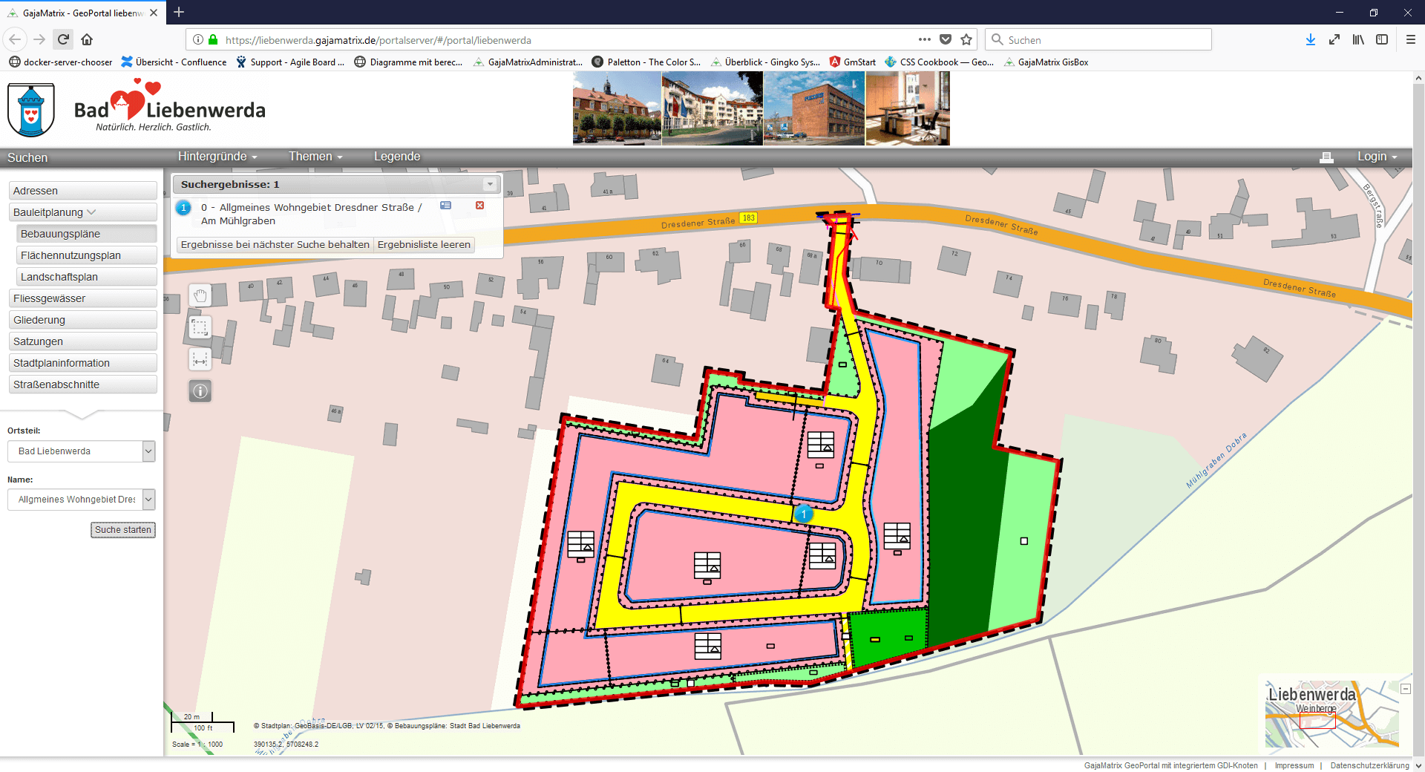The width and height of the screenshot is (1425, 772).
Task: Collapse the Suchergebnisse panel arrow
Action: click(490, 184)
